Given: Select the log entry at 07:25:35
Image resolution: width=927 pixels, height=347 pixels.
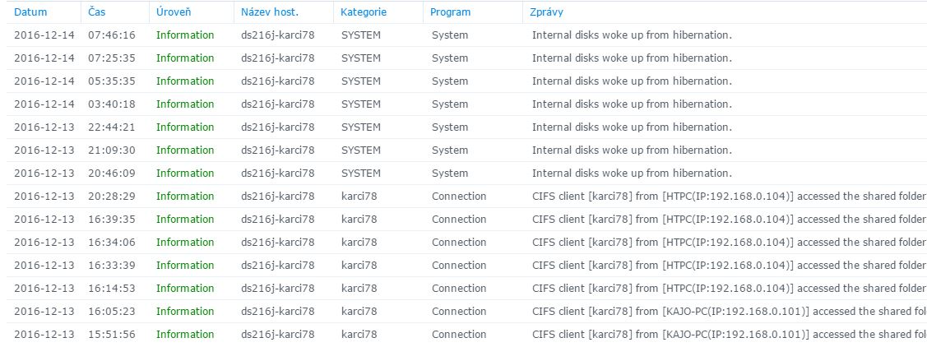Looking at the screenshot, I should 111,58.
